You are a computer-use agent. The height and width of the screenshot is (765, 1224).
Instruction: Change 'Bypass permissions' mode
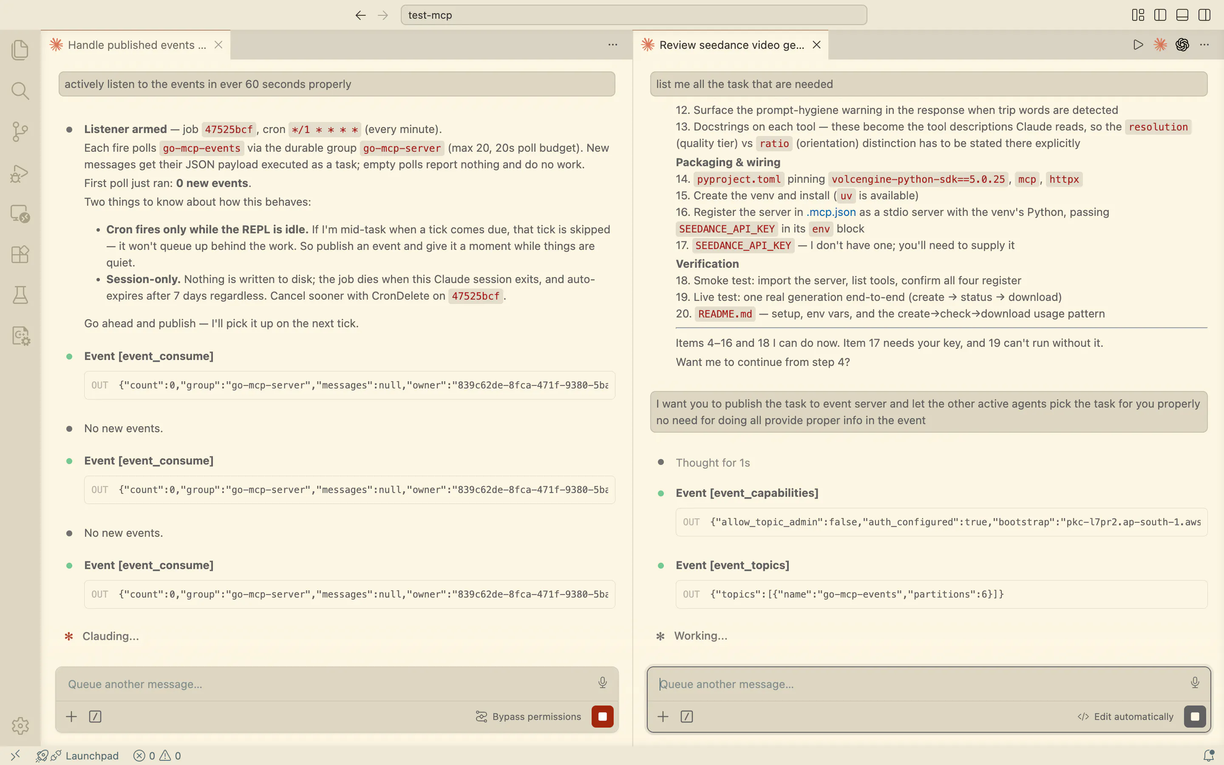click(529, 717)
